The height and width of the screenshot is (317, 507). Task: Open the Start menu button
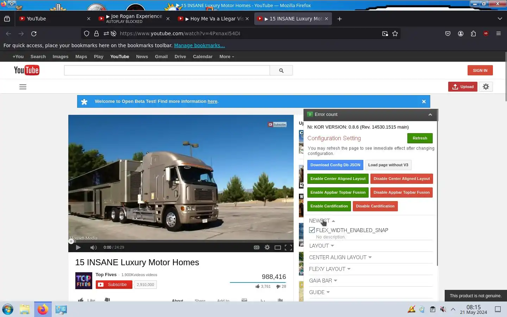8,309
